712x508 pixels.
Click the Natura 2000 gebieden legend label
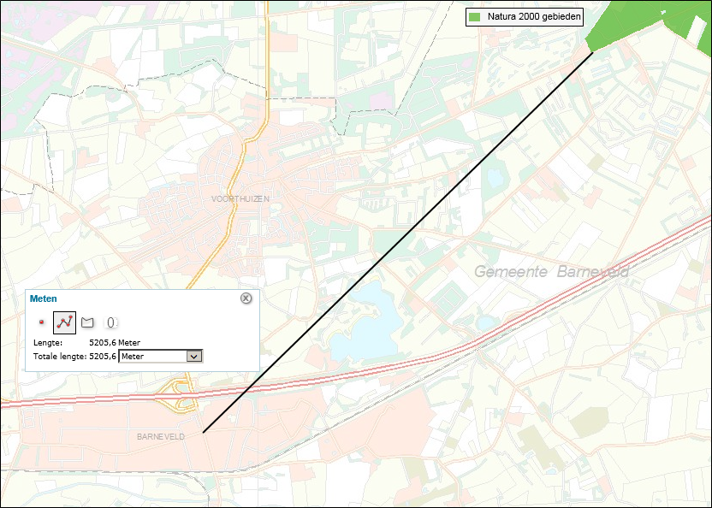[534, 17]
